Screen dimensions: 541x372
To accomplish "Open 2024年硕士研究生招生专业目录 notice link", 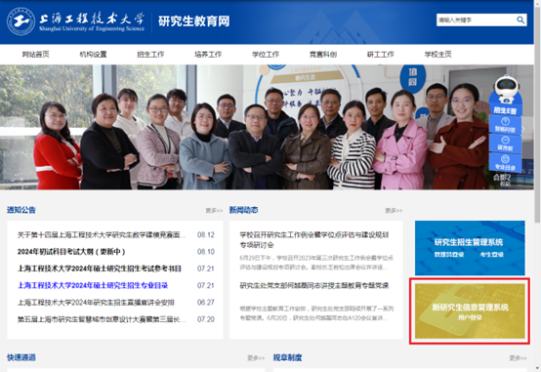I will pos(93,285).
